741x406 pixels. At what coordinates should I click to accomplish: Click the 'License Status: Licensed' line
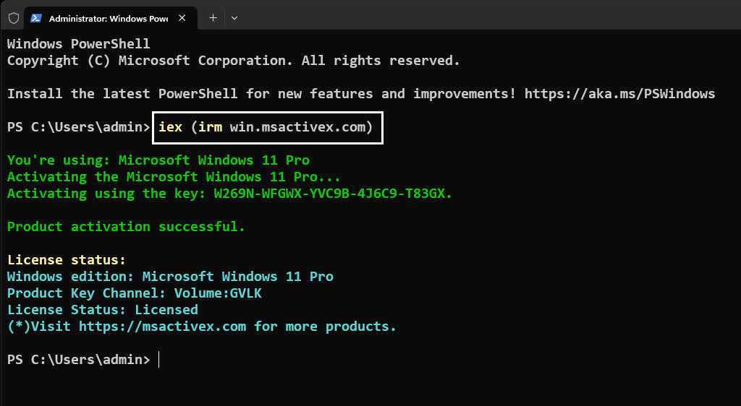click(x=102, y=310)
